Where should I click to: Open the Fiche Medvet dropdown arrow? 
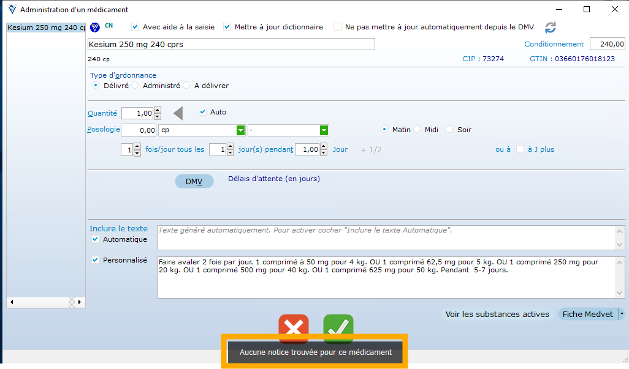pos(622,314)
